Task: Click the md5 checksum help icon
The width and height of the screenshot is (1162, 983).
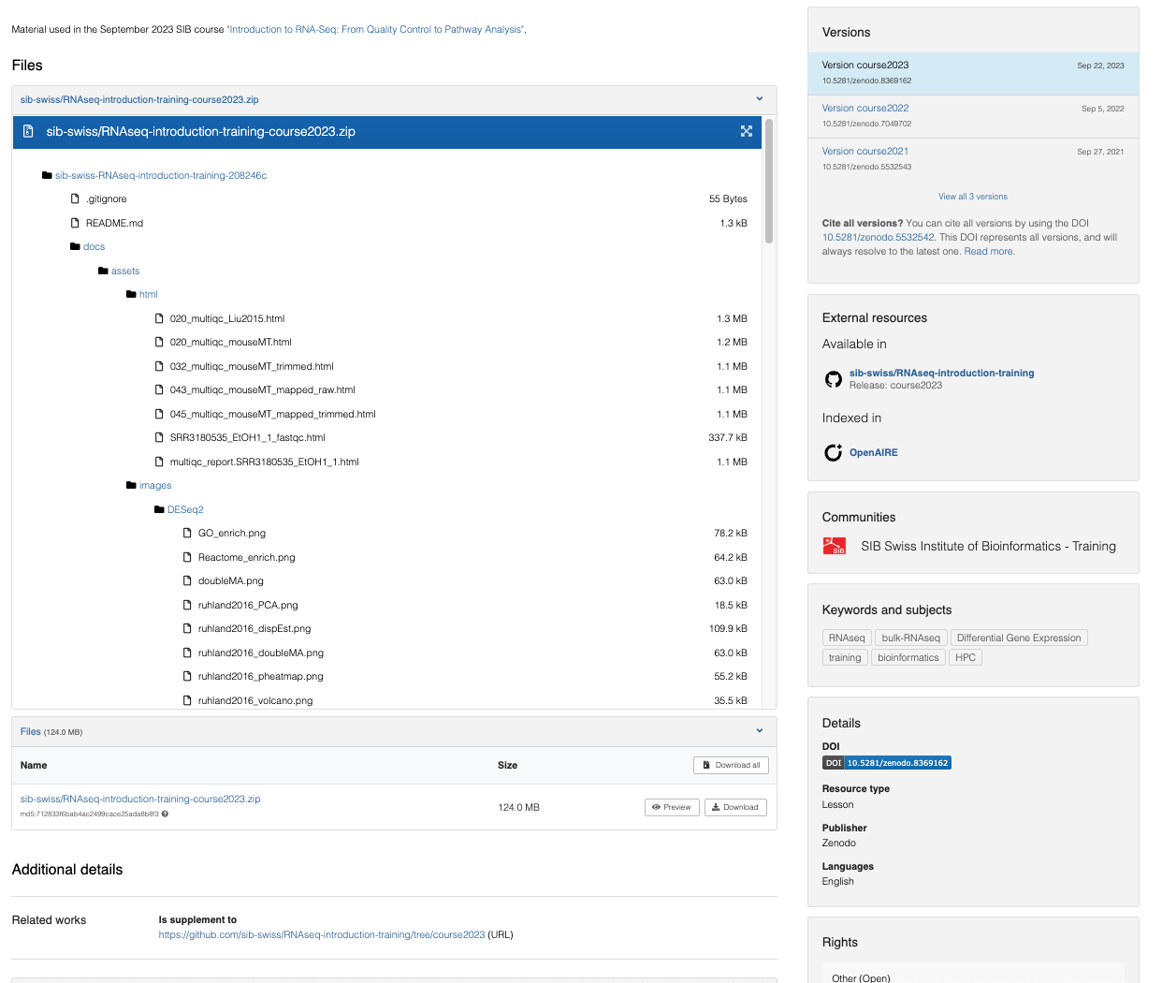Action: pyautogui.click(x=166, y=814)
